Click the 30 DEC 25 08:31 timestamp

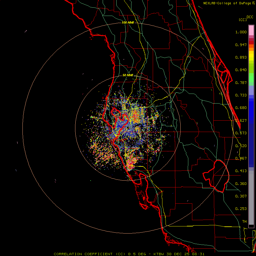185,254
